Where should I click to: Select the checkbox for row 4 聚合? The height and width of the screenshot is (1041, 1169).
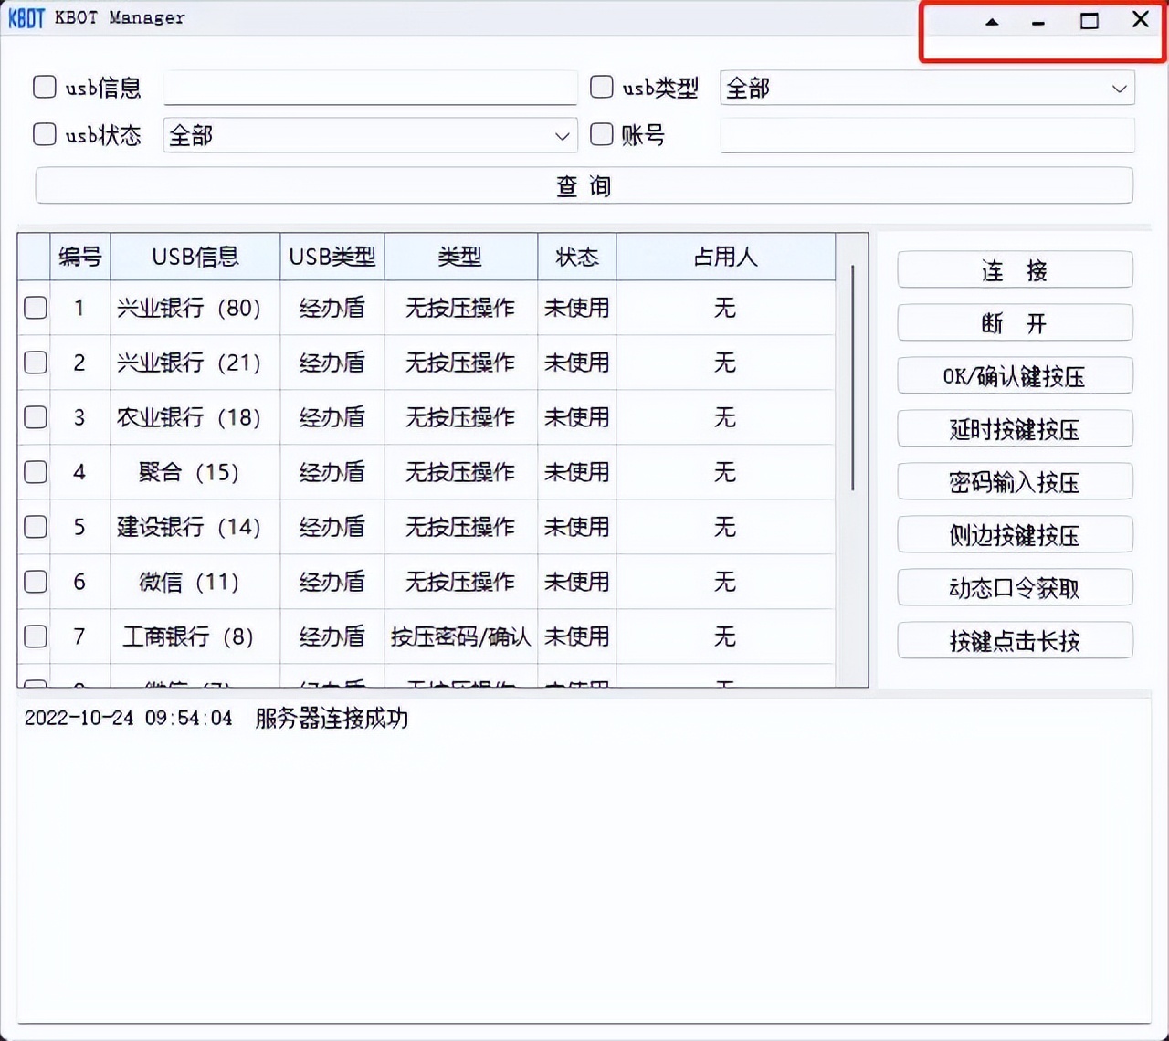point(34,472)
